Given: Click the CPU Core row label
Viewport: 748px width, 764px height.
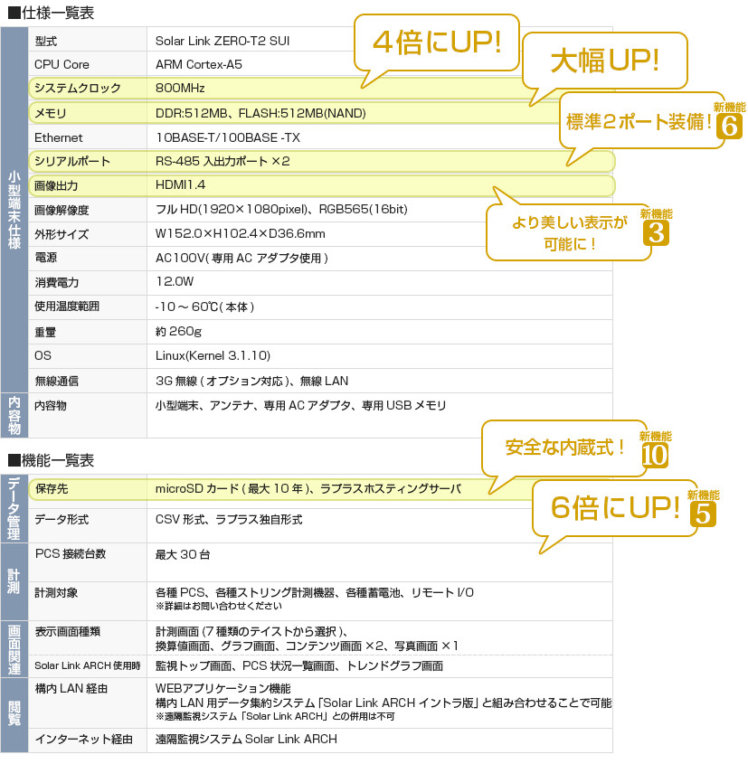Looking at the screenshot, I should (62, 64).
